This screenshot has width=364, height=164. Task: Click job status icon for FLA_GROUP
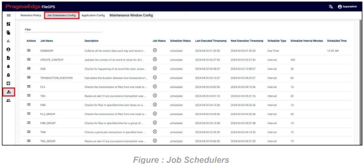coord(155,114)
